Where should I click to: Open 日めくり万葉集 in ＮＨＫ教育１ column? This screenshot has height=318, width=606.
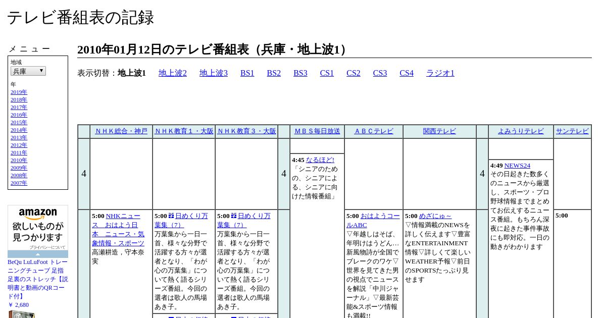pos(181,221)
